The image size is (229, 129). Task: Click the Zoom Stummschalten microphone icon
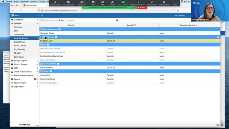[x=55, y=2]
